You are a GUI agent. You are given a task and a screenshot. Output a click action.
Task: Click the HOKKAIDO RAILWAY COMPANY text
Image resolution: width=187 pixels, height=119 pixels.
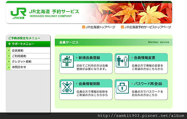51,16
